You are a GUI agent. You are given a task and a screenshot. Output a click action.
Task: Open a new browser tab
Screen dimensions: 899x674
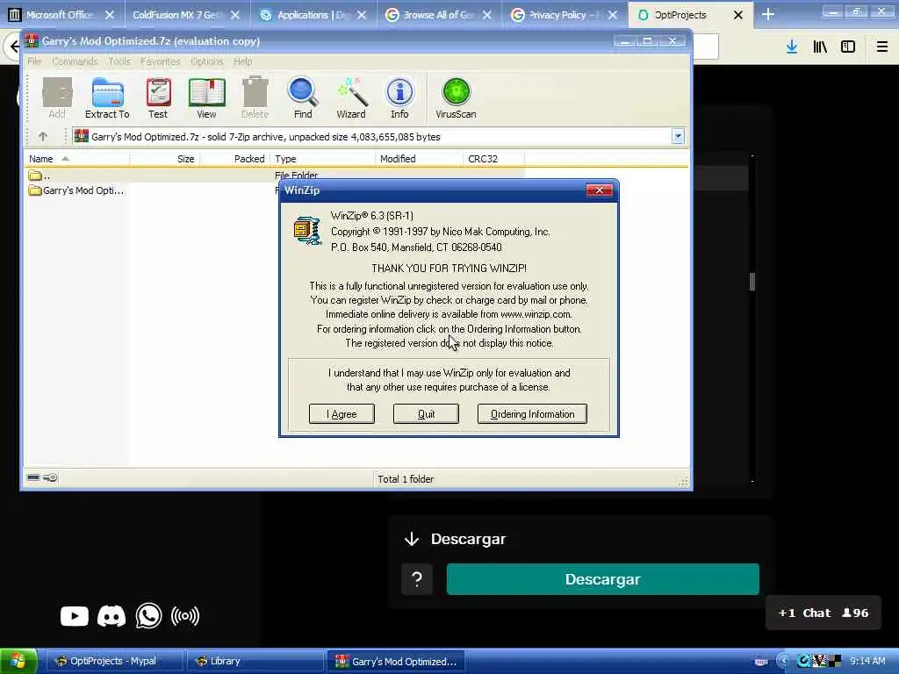[767, 15]
